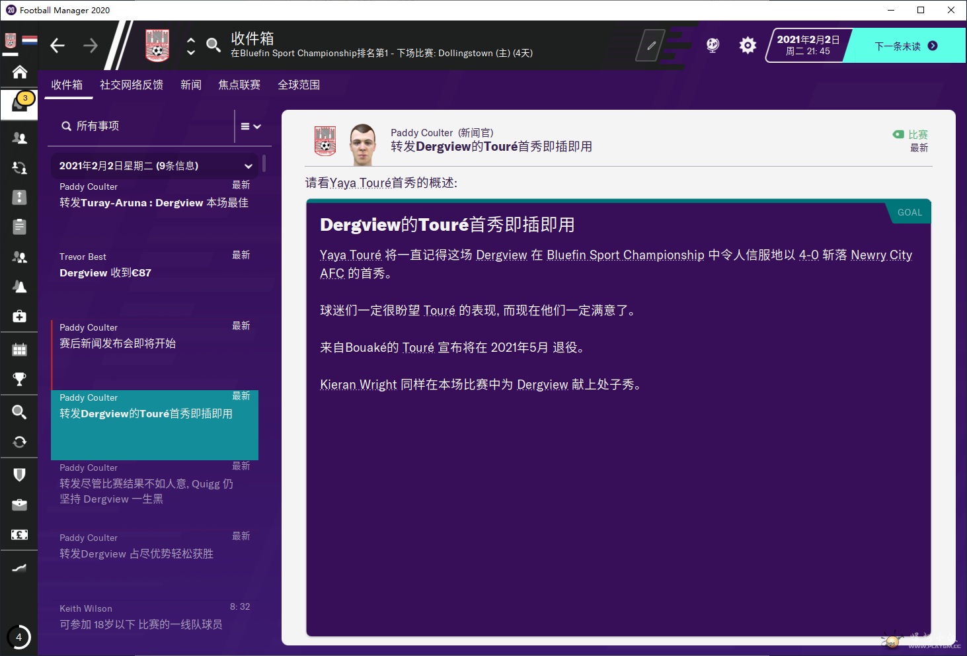
Task: Open the Schedule calendar icon
Action: click(x=19, y=349)
